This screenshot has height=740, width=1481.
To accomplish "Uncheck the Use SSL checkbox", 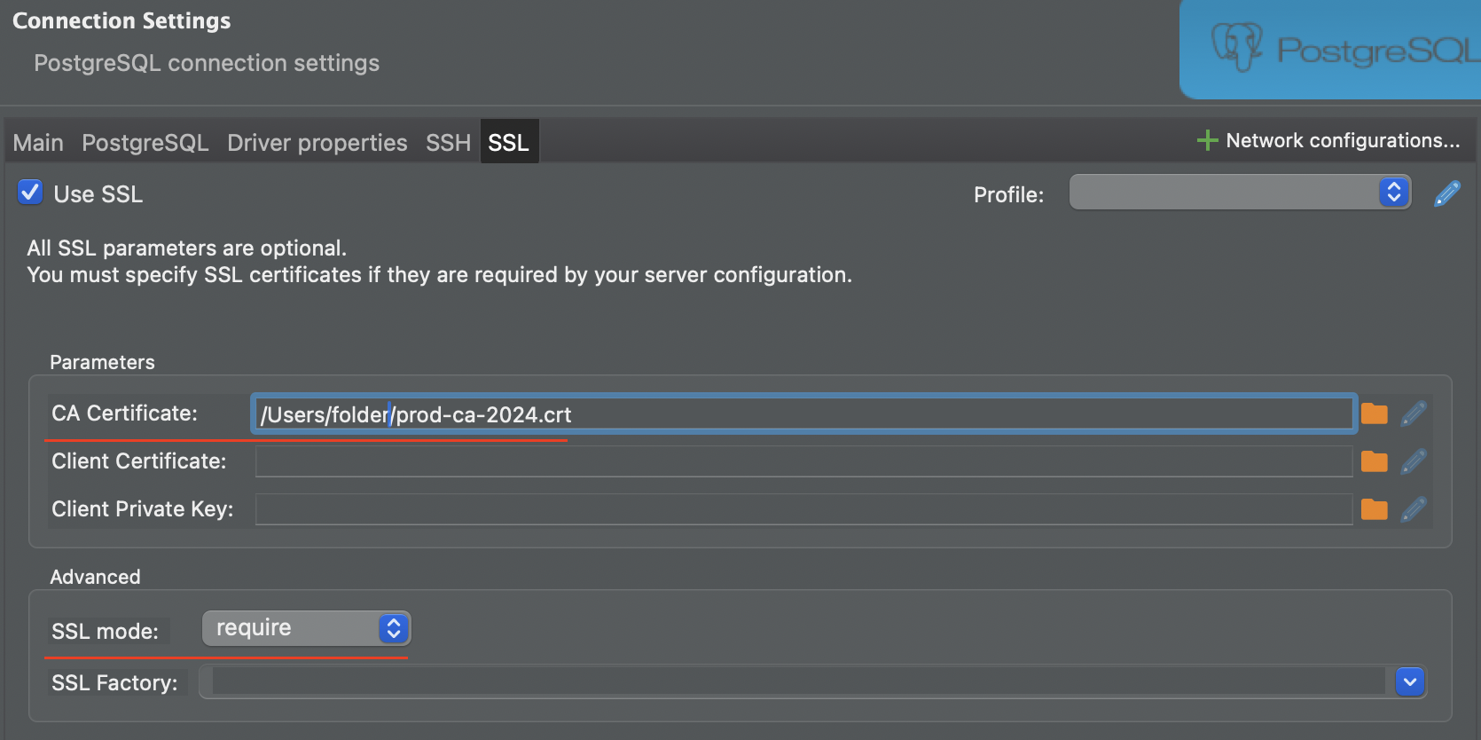I will click(31, 193).
